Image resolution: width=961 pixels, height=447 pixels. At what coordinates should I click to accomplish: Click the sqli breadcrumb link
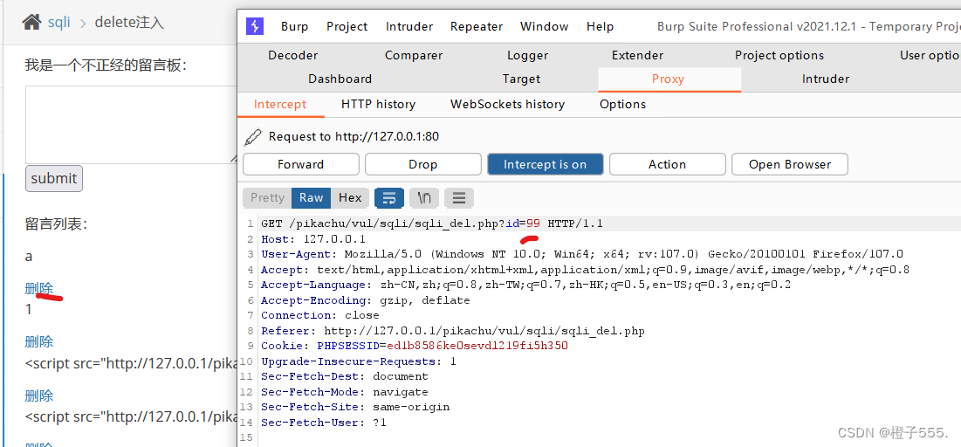pos(59,23)
